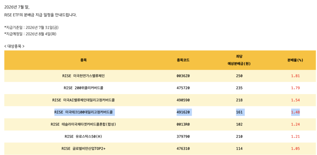The height and width of the screenshot is (155, 317).
Task: Click the highlighted rate value '1.48'
Action: pyautogui.click(x=295, y=112)
